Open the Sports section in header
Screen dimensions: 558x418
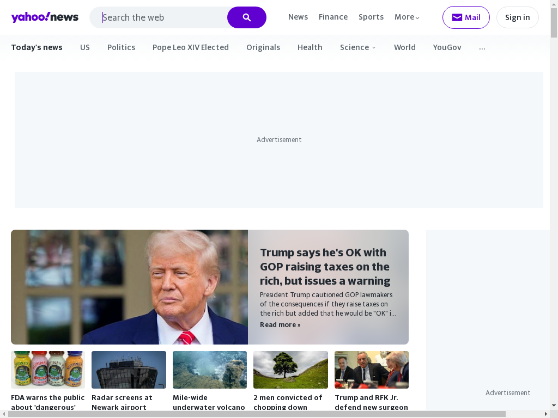tap(371, 17)
